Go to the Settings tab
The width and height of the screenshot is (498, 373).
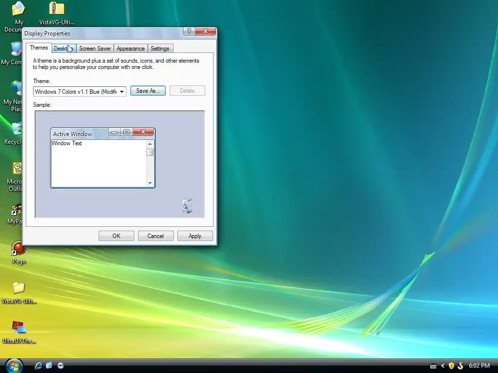[x=160, y=49]
